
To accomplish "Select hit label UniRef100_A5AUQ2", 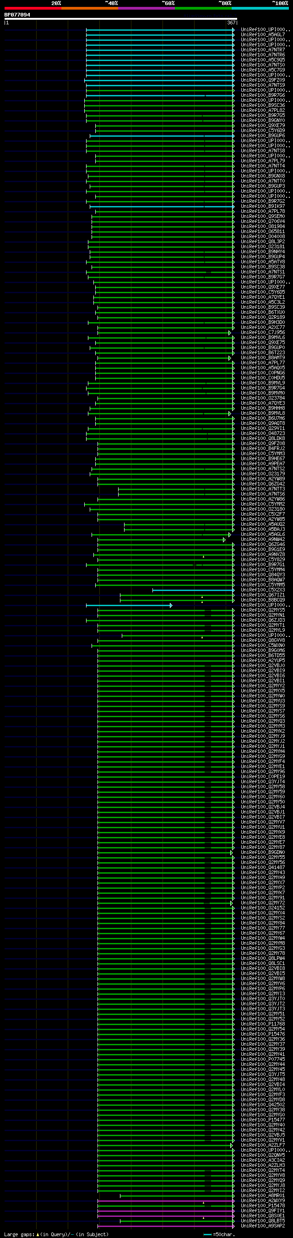I will coord(263,524).
